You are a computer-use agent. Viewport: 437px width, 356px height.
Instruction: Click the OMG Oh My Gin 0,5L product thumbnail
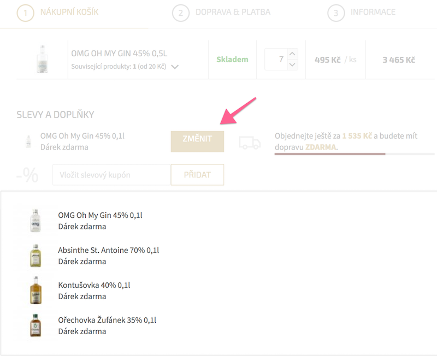click(x=43, y=60)
